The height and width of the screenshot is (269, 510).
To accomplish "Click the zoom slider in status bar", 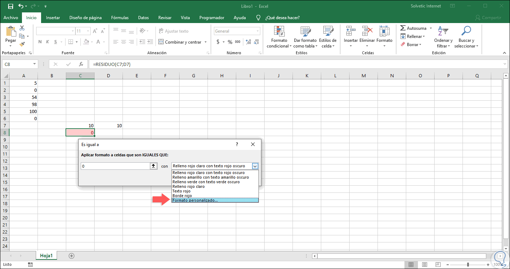I will click(468, 264).
